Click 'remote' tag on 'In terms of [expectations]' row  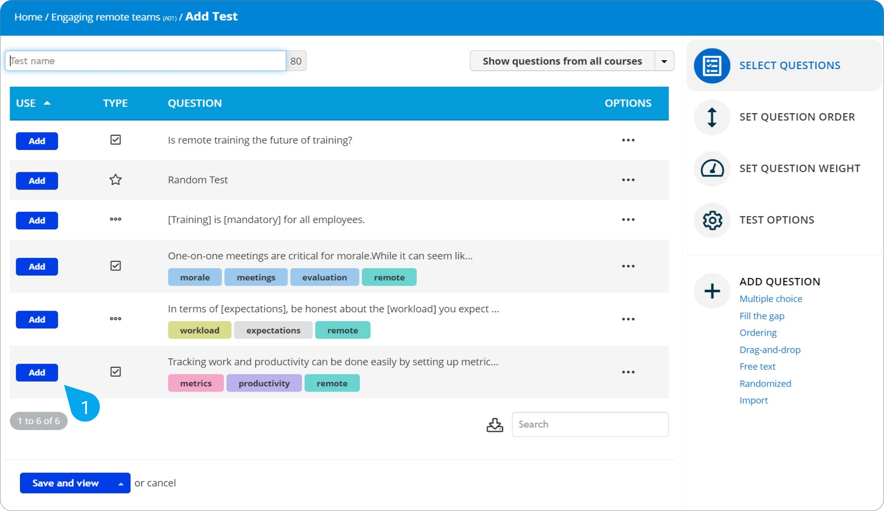343,330
